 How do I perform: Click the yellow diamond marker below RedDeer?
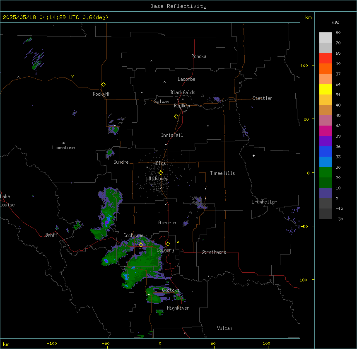click(176, 116)
